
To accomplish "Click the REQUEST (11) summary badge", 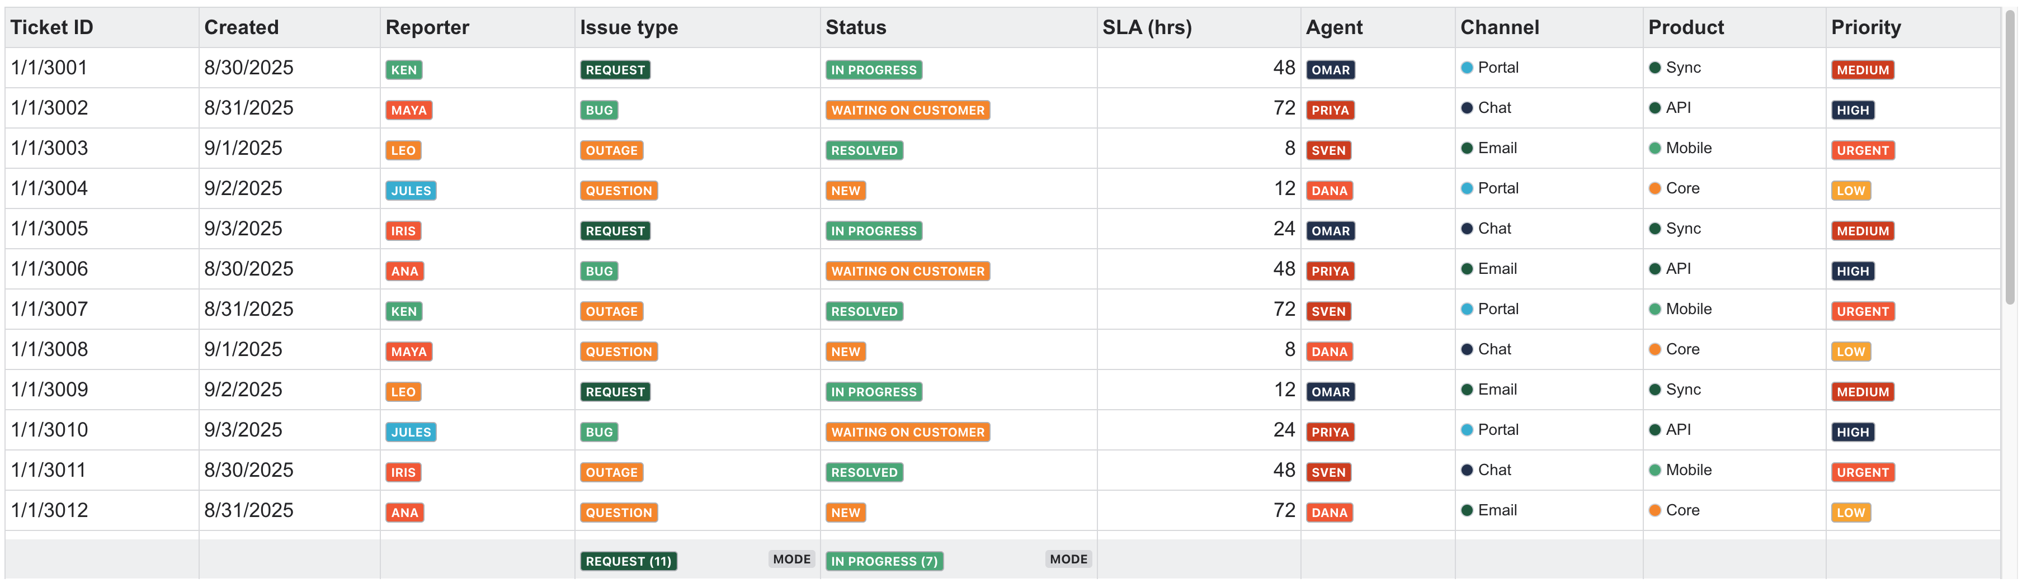I will [628, 561].
